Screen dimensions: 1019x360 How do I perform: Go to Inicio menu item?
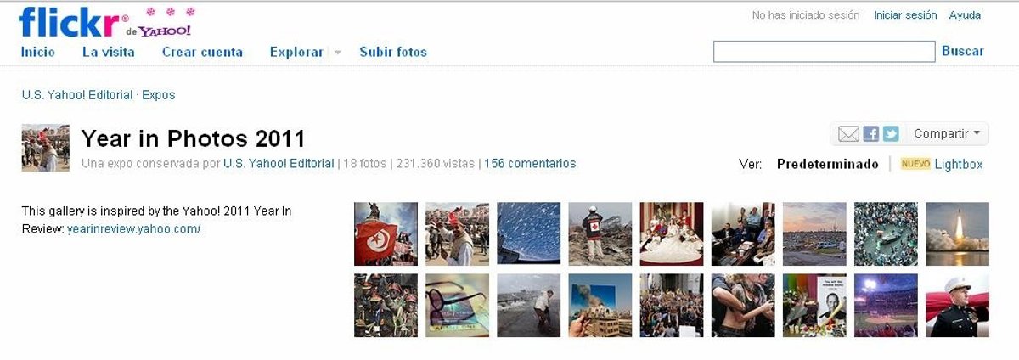[38, 52]
